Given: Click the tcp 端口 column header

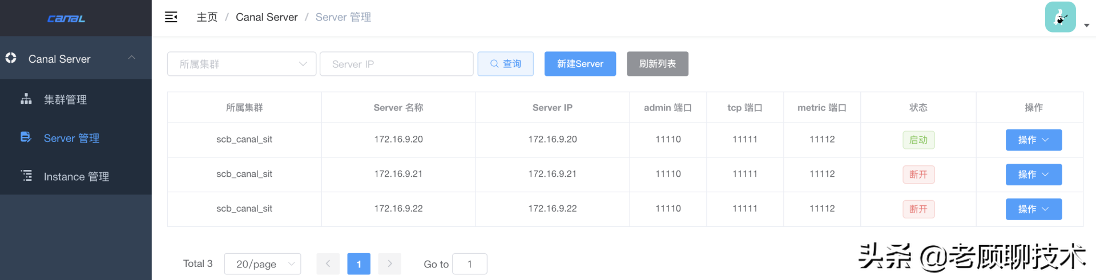Looking at the screenshot, I should 745,108.
